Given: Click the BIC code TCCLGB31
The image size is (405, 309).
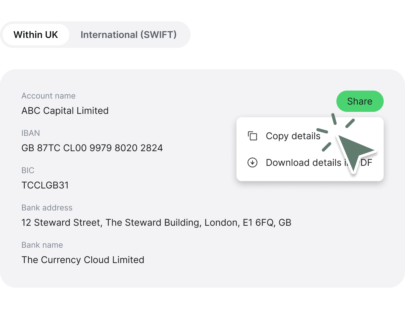Looking at the screenshot, I should [45, 185].
